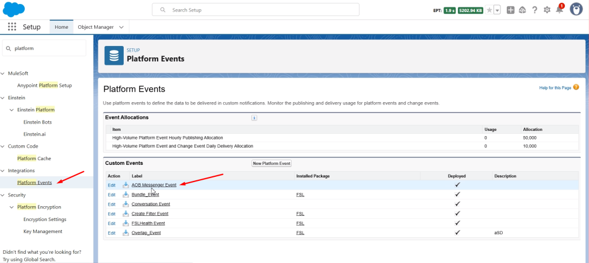Open the FSLHealth Event link

148,223
